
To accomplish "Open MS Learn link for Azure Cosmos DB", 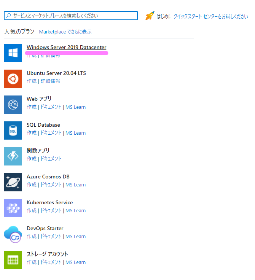I will pos(76,185).
